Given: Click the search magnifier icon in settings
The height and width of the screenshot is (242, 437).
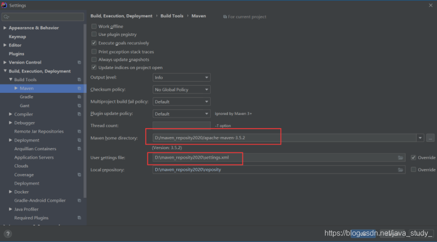Looking at the screenshot, I should (x=6, y=17).
